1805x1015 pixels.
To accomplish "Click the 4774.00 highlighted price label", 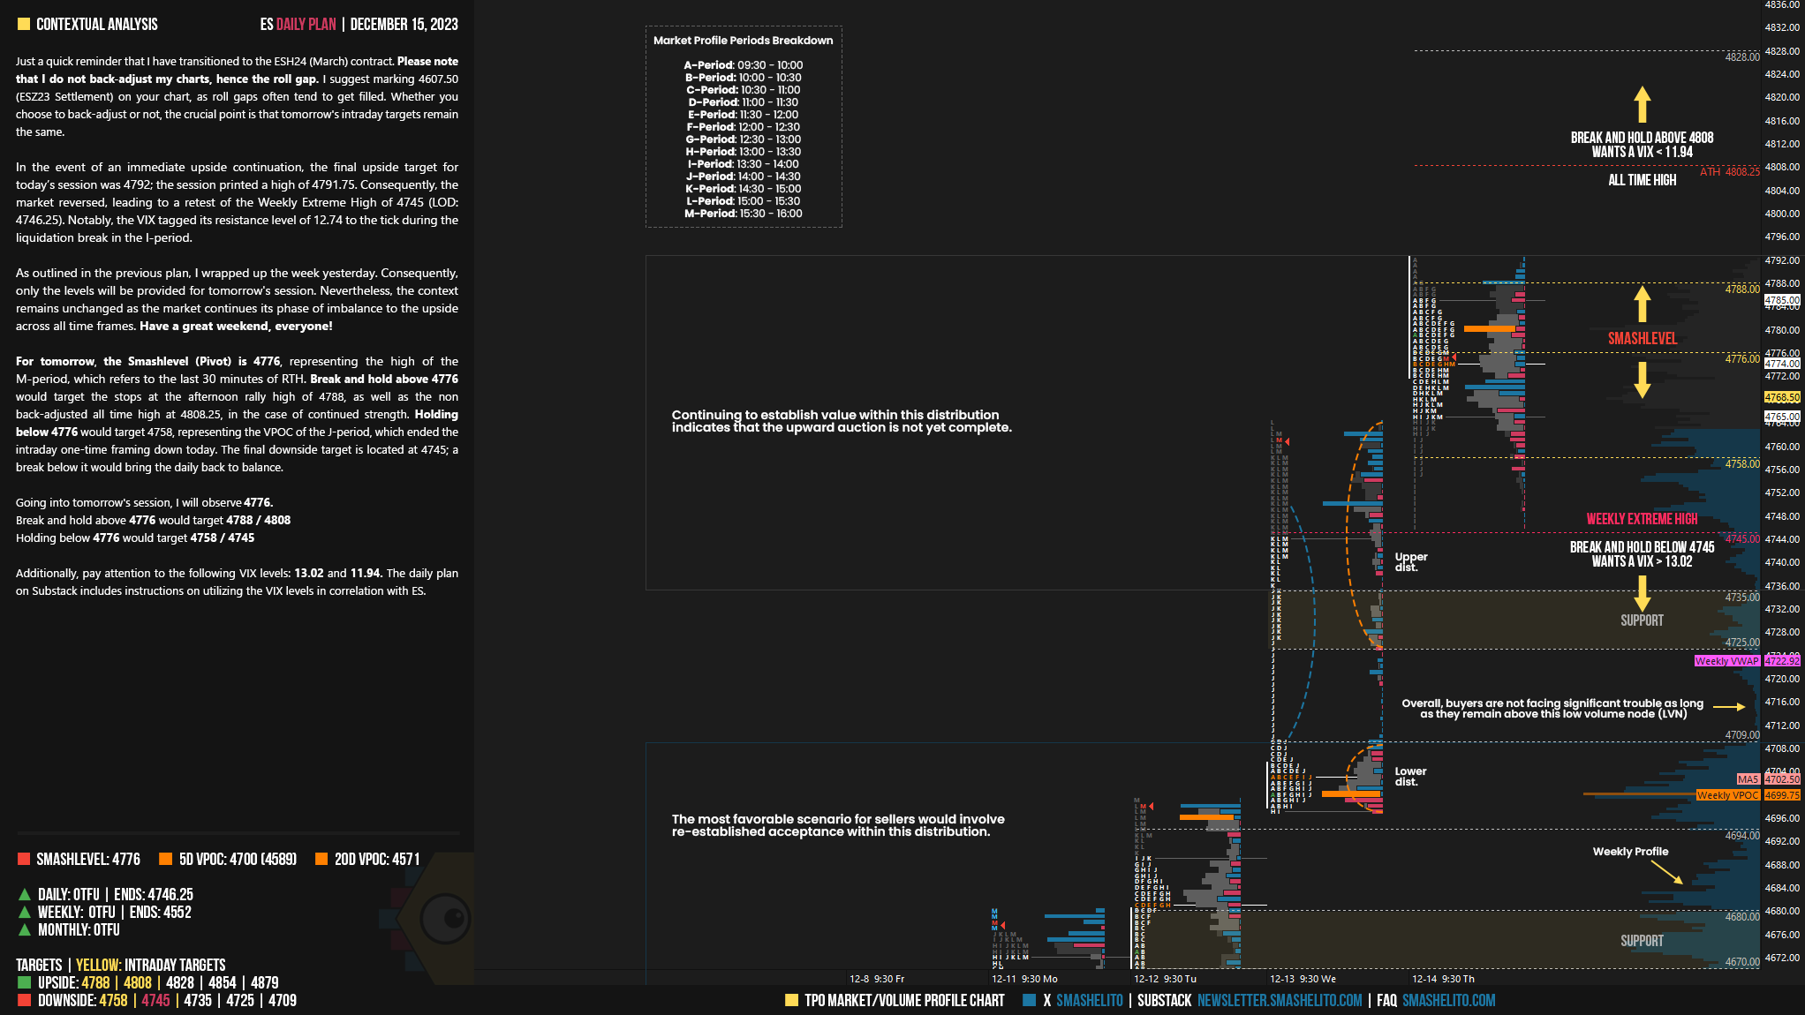I will pos(1781,364).
